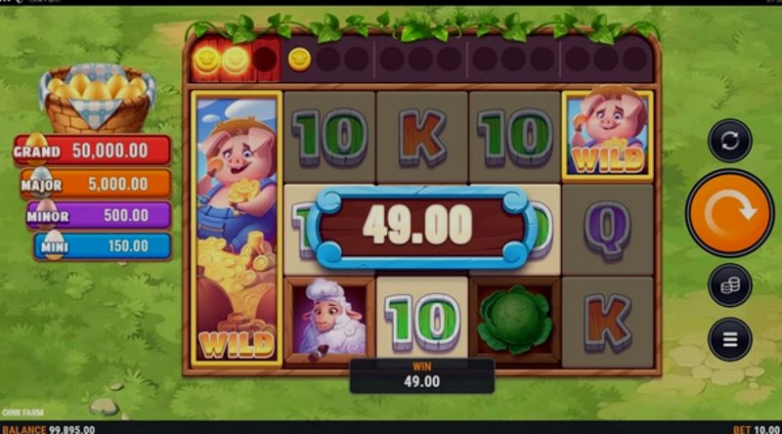Click the tall expanded pig WILD reel
Screen dimensions: 782x434
[237, 229]
